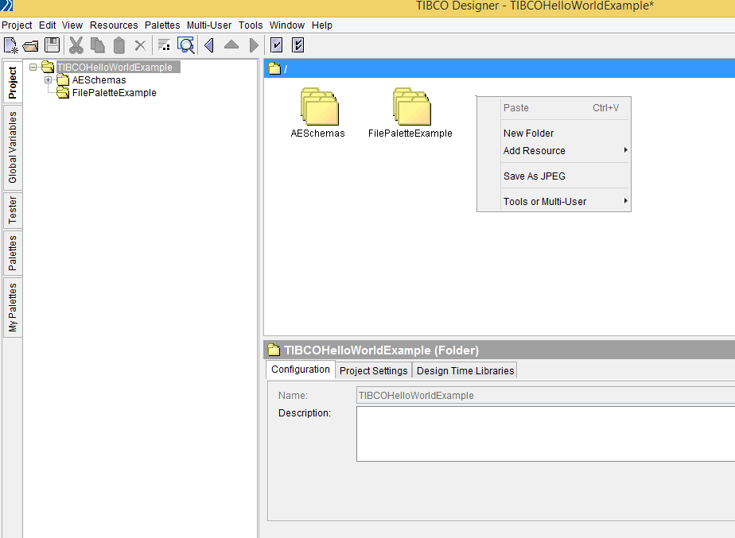Select the AESchemas folder icon in design panel
The height and width of the screenshot is (538, 735).
pyautogui.click(x=319, y=106)
